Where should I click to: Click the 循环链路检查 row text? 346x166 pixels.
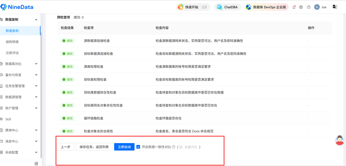coord(94,118)
